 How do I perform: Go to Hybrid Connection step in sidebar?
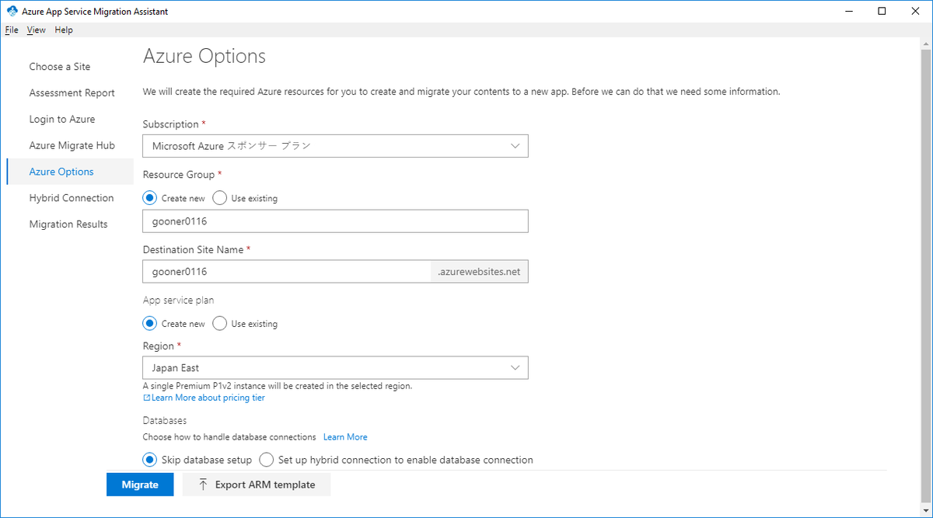(72, 198)
